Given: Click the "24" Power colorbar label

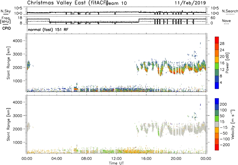Looking at the screenshot, I should coord(222,50).
